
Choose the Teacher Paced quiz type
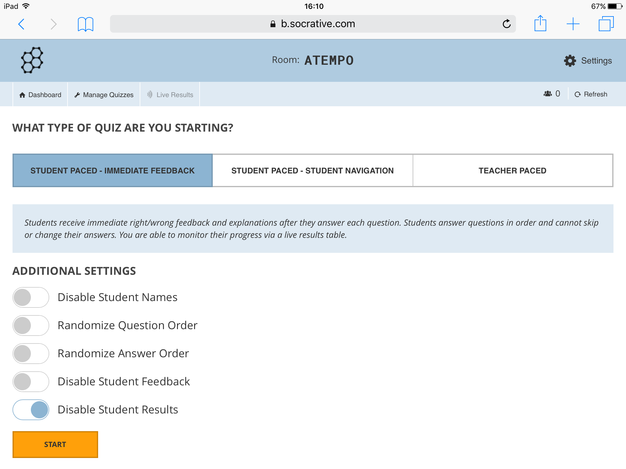coord(513,170)
